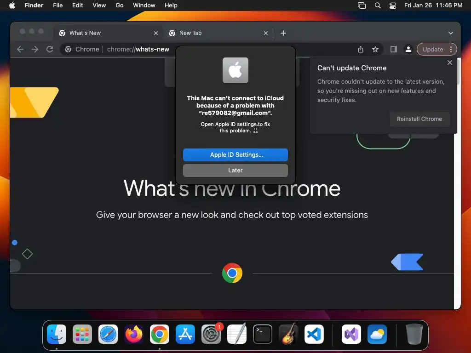The image size is (471, 353).
Task: Open Chrome's three-dot menu
Action: point(451,49)
